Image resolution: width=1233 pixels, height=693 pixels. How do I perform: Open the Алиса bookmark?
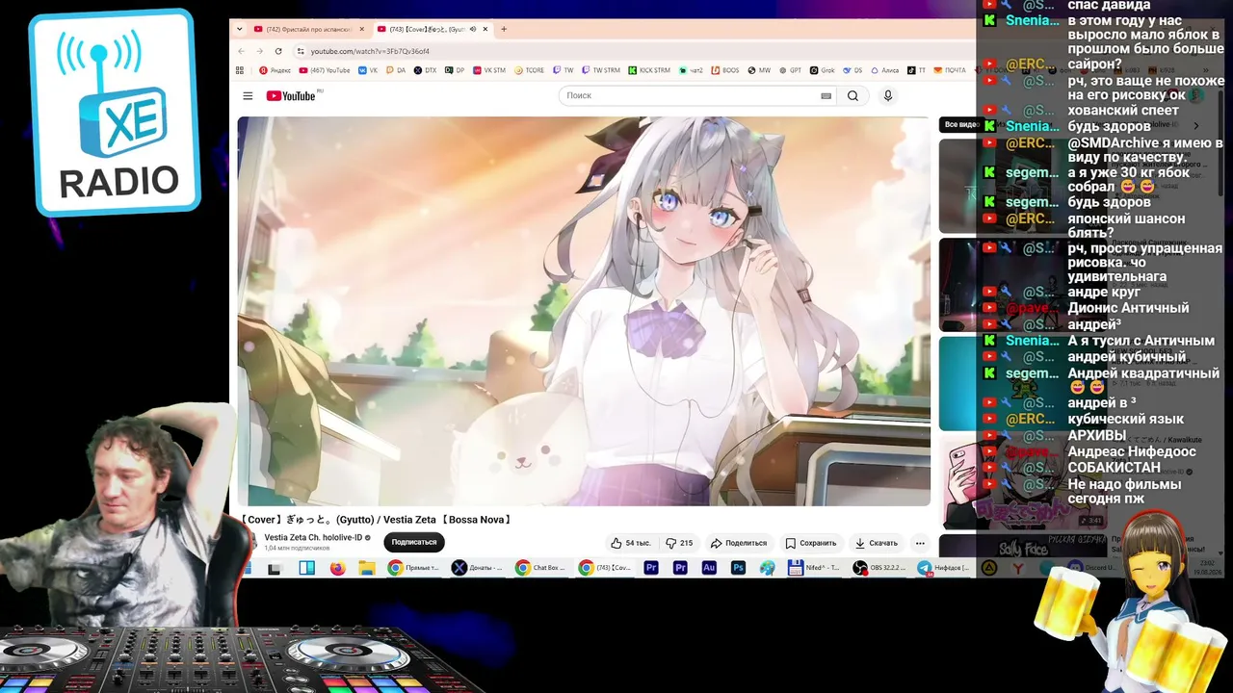point(885,70)
